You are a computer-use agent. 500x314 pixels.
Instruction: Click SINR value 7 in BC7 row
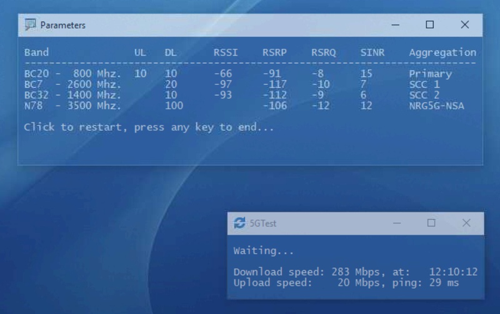pos(364,84)
